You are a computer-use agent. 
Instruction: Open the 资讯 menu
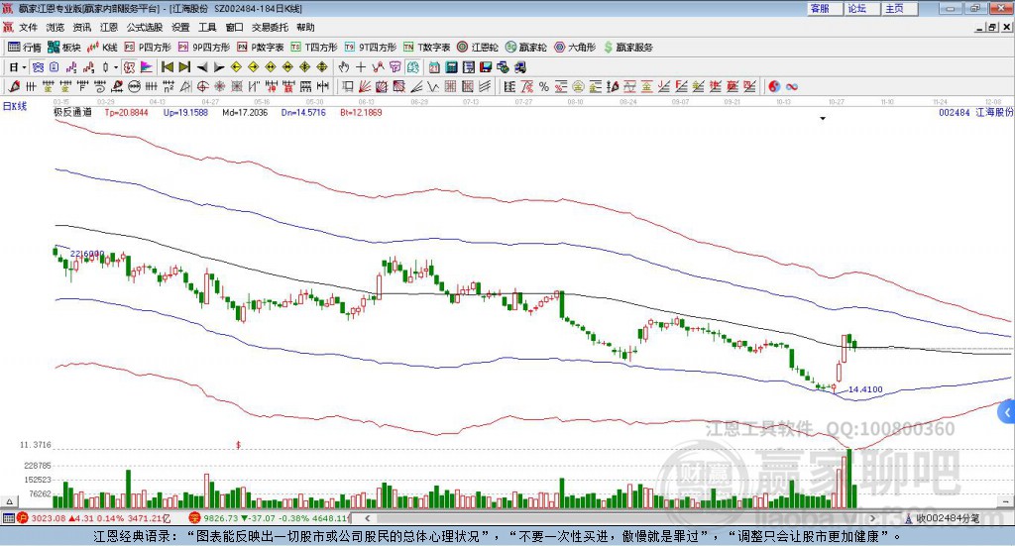coord(82,27)
